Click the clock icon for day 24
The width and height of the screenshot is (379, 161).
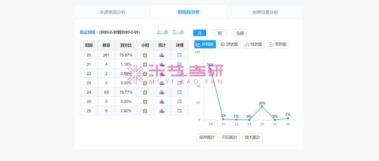coord(145,92)
